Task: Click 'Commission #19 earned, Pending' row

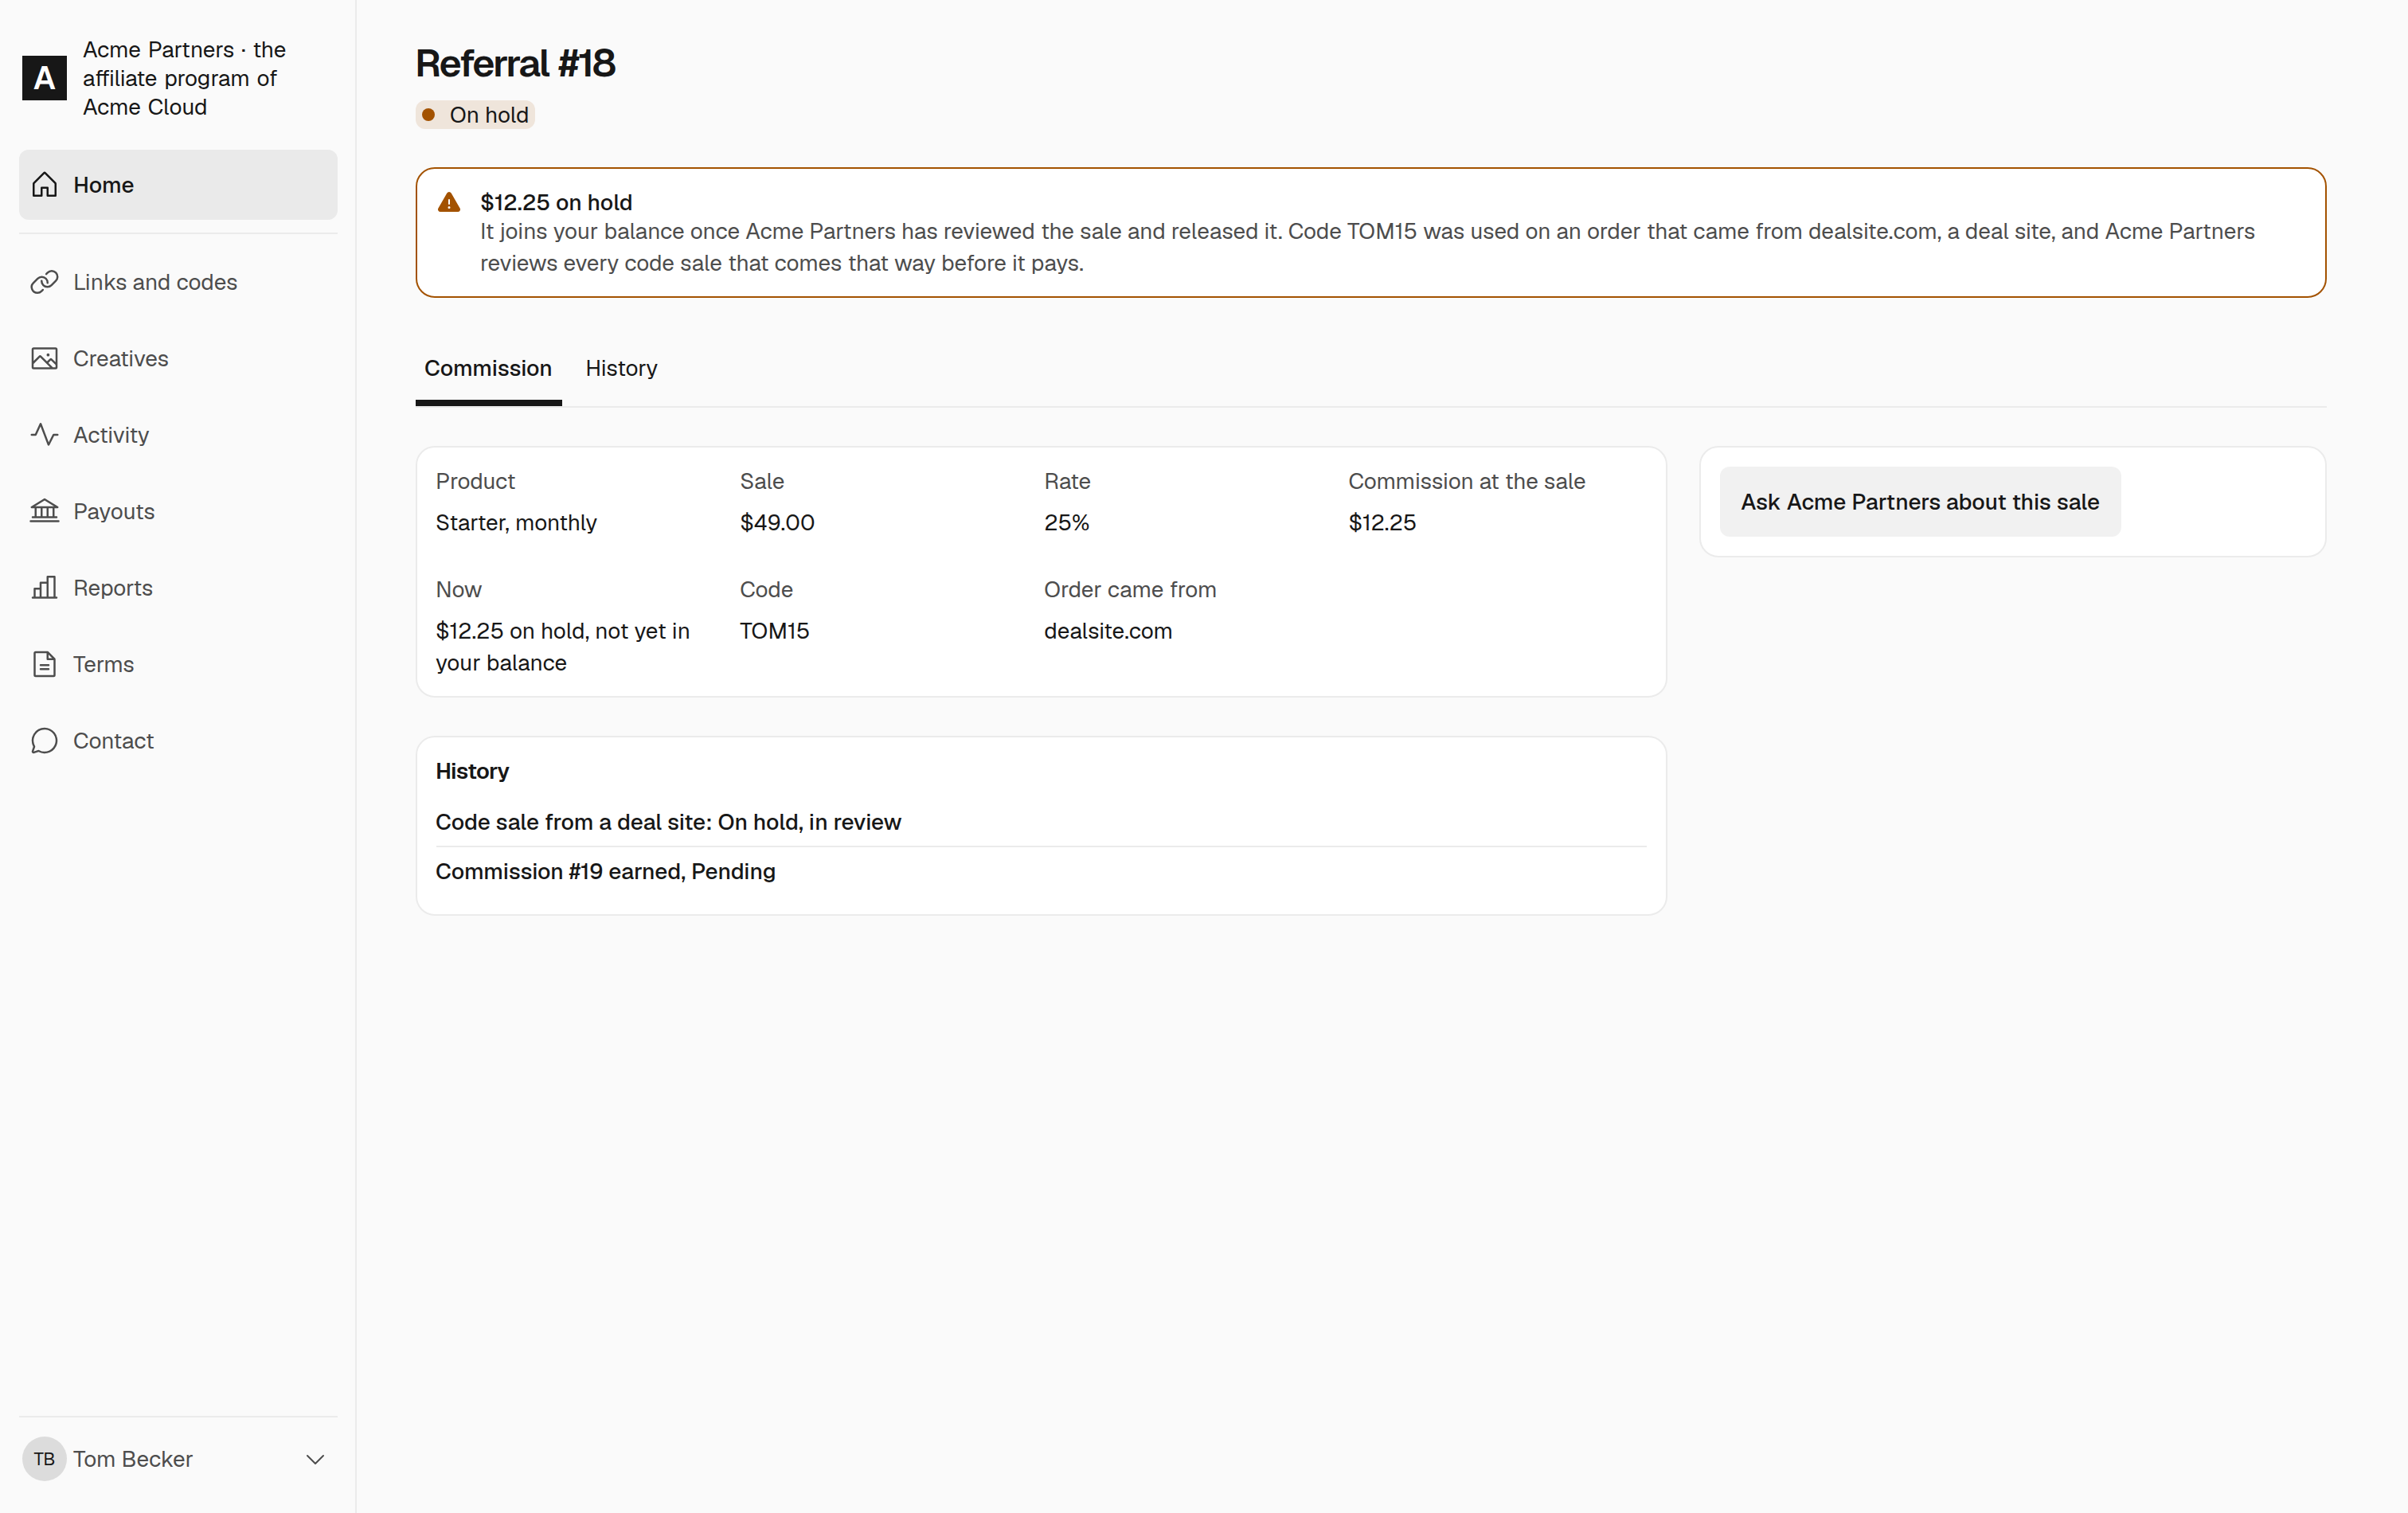Action: click(x=1040, y=871)
